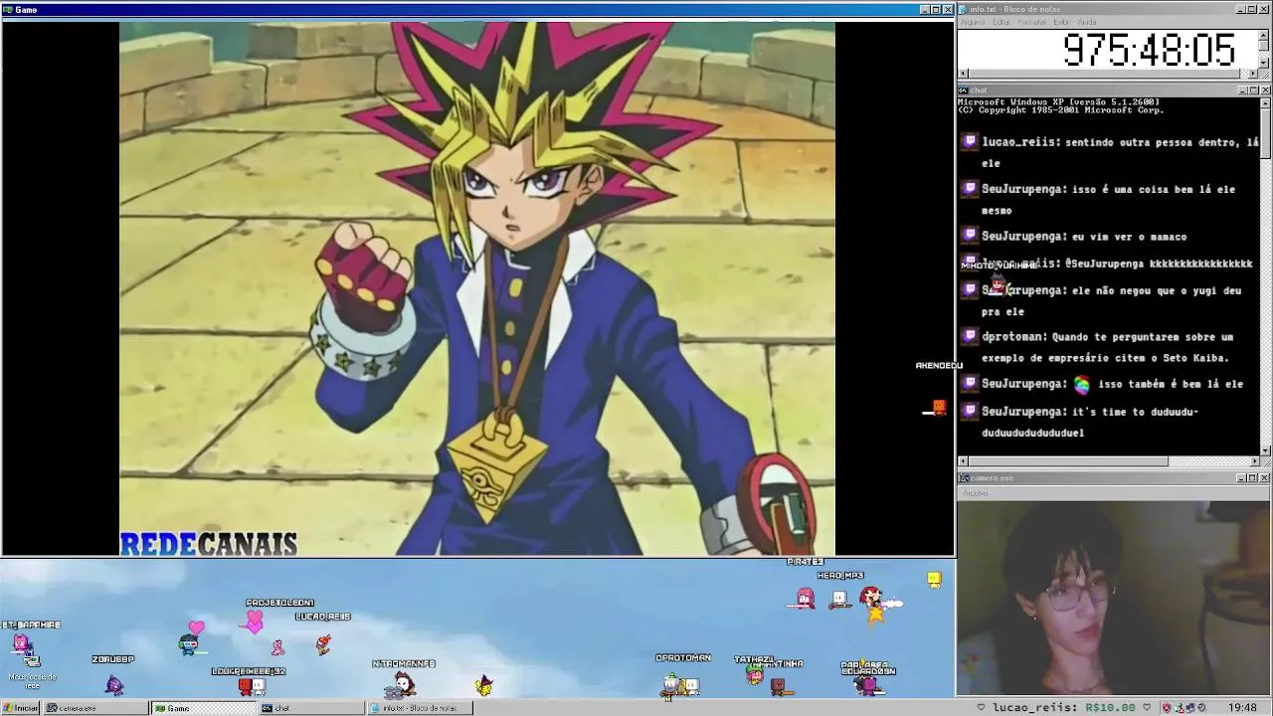Image resolution: width=1273 pixels, height=716 pixels.
Task: Click the Twitch icon beside dprotoman message
Action: click(x=970, y=336)
